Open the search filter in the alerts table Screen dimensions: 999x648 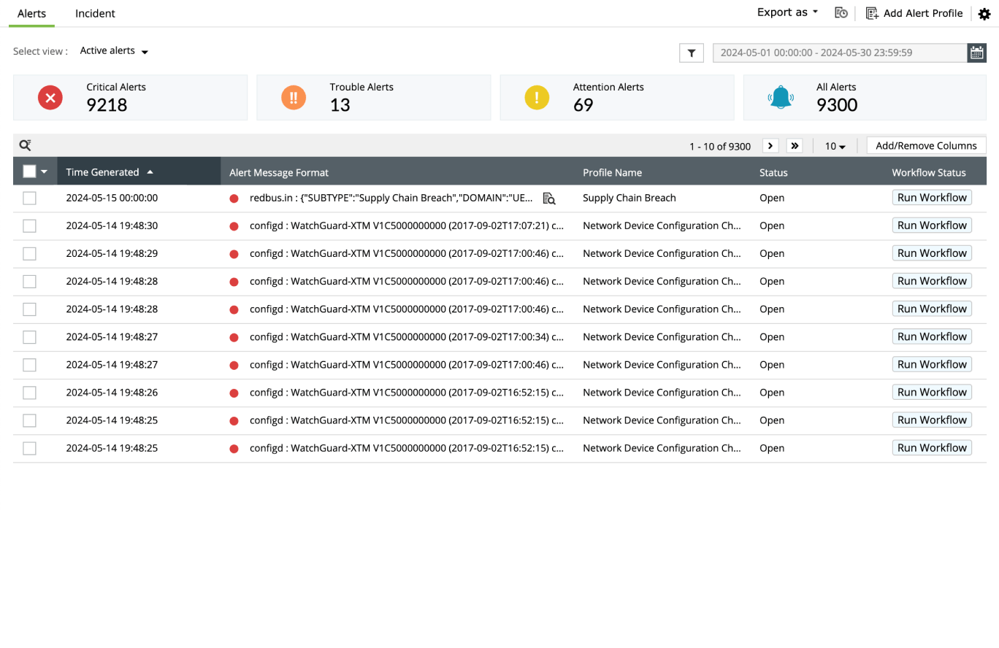(x=25, y=145)
